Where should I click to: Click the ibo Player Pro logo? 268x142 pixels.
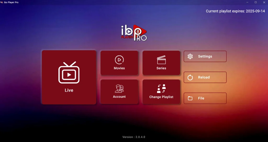point(134,33)
